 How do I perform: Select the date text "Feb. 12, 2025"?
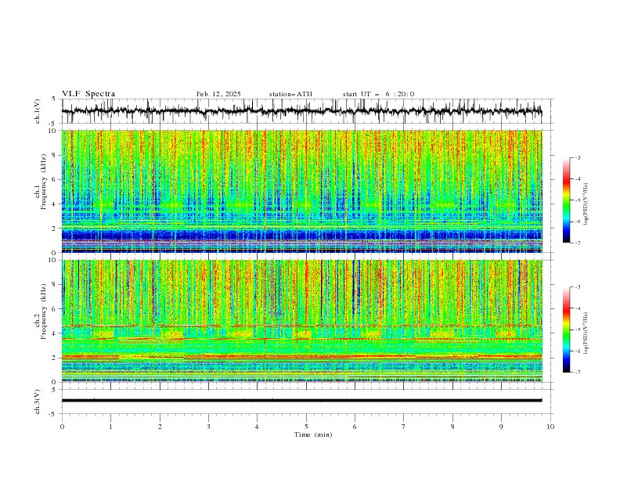point(218,94)
